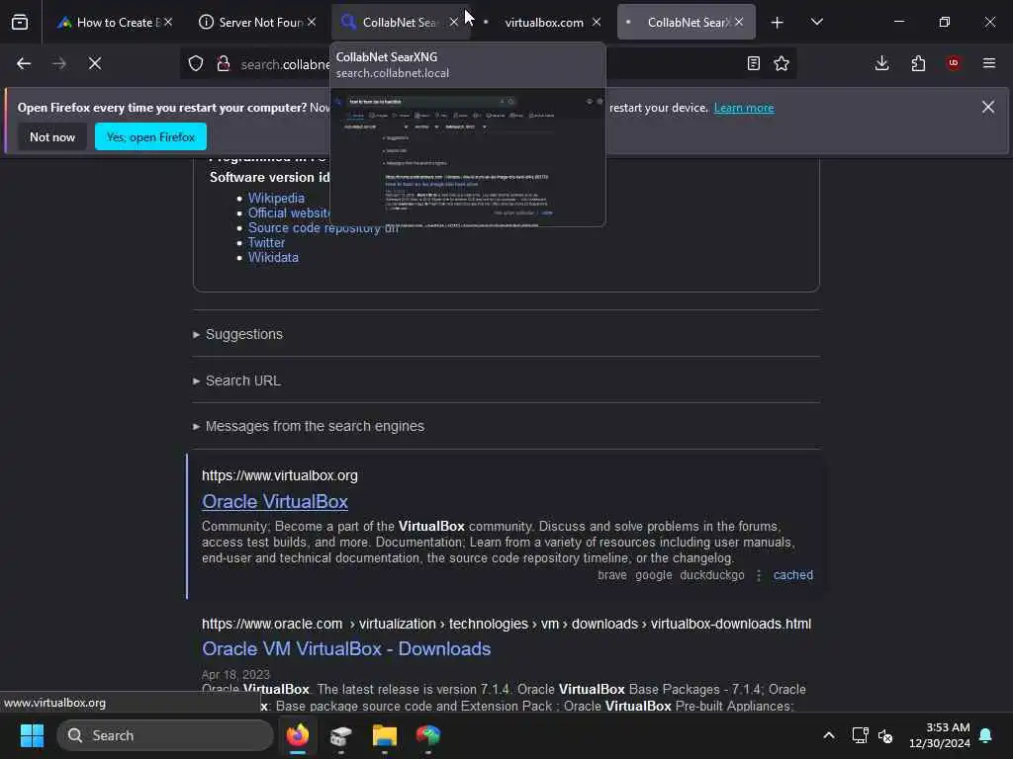Viewport: 1013px width, 759px height.
Task: Stop loading the page with the X button
Action: [x=94, y=63]
